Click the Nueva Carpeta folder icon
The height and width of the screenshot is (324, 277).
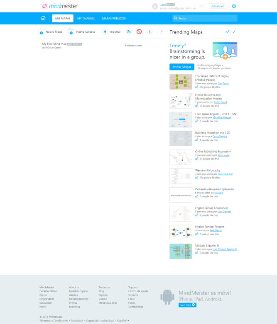71,31
